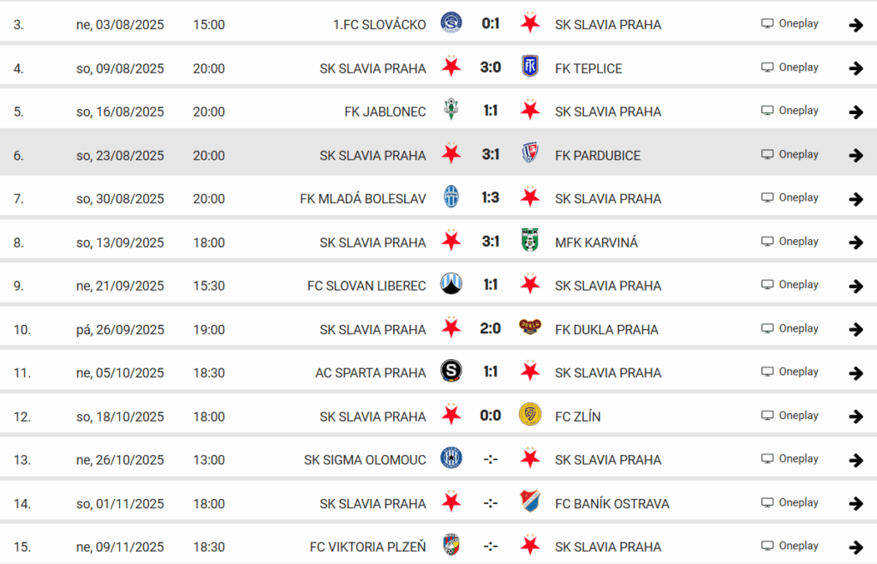Click the FK Teplice club logo
The height and width of the screenshot is (564, 877).
pos(530,67)
